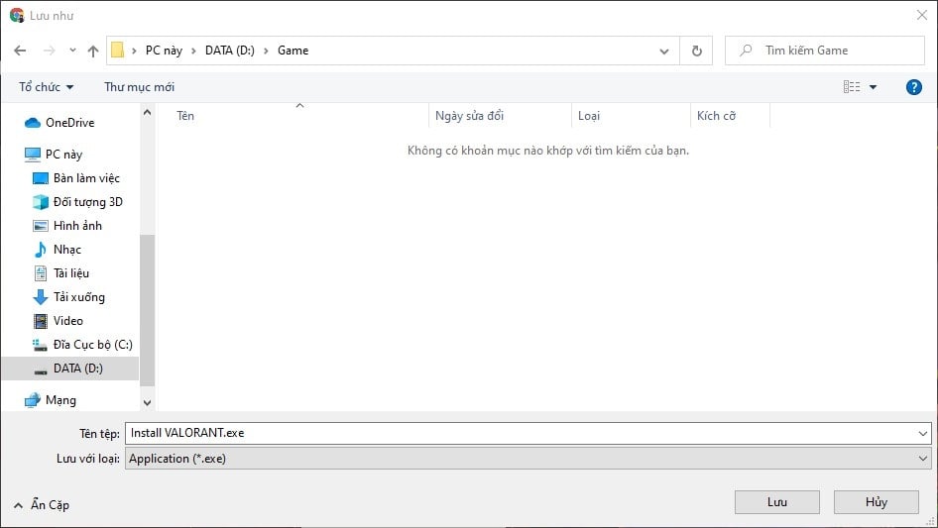The width and height of the screenshot is (938, 528).
Task: Expand the view options dropdown arrow
Action: [874, 87]
